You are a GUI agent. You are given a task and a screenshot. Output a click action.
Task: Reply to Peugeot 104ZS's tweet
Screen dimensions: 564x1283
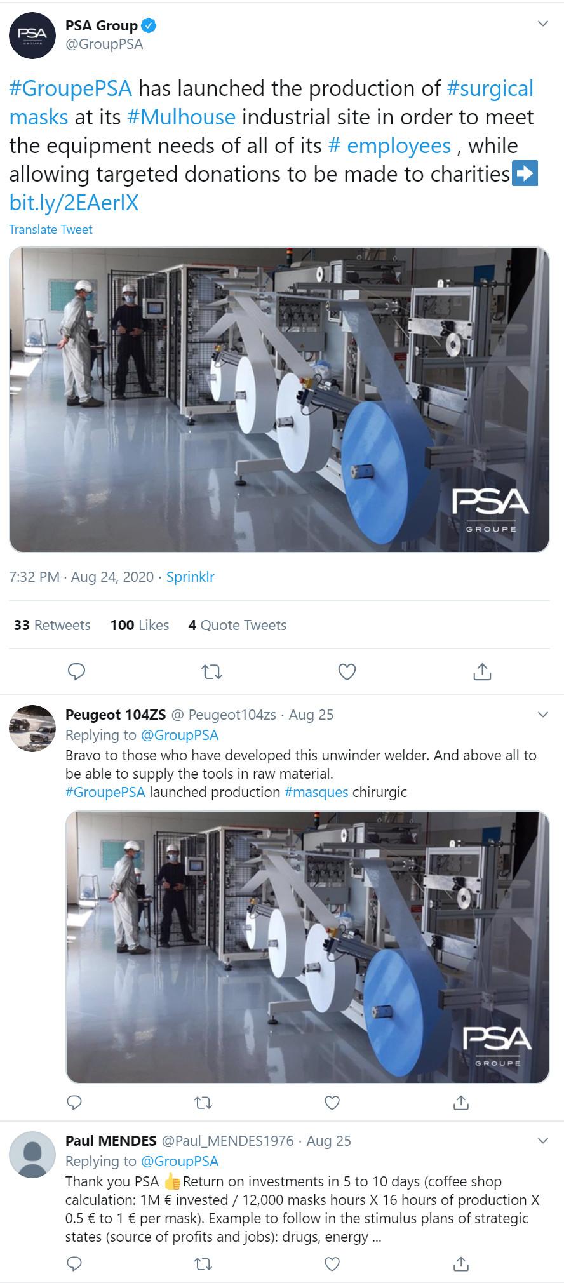click(x=74, y=1103)
